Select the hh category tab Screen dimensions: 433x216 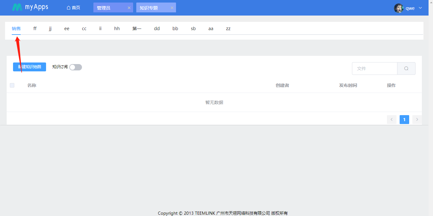[117, 29]
